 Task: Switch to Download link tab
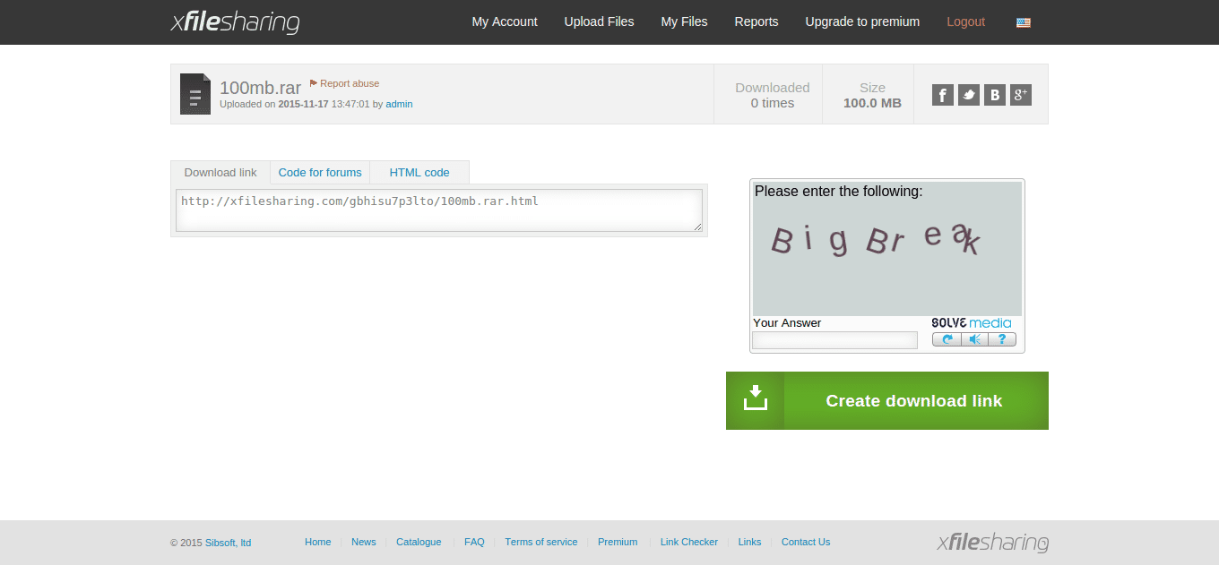pyautogui.click(x=220, y=173)
